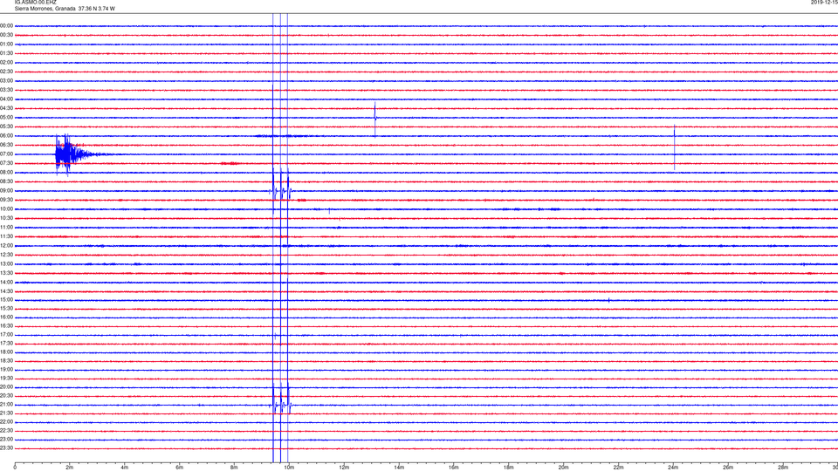Click the "10m" tick on the minute axis

289,468
